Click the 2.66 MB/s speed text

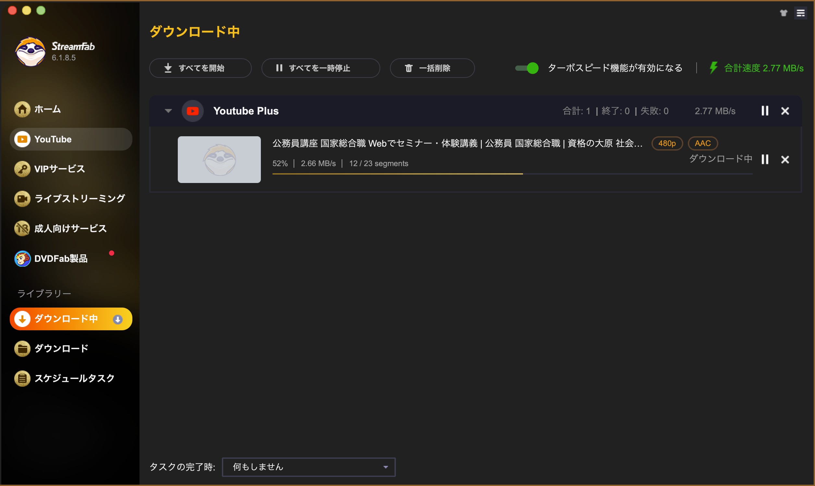point(318,164)
